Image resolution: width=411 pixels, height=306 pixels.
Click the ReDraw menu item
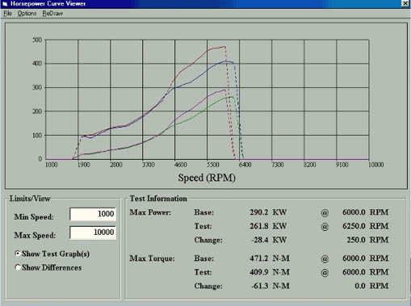[52, 14]
